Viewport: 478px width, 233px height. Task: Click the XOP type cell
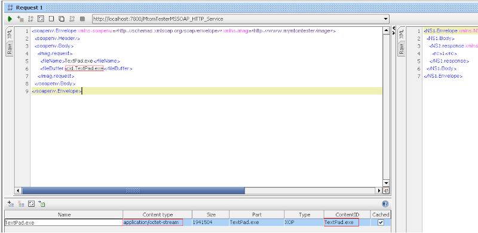304,222
